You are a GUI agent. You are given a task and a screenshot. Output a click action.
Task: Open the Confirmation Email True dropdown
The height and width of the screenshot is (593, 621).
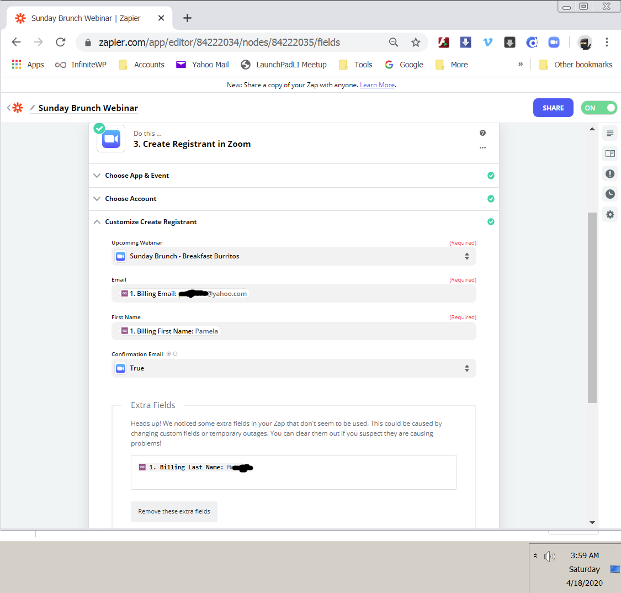click(x=294, y=368)
